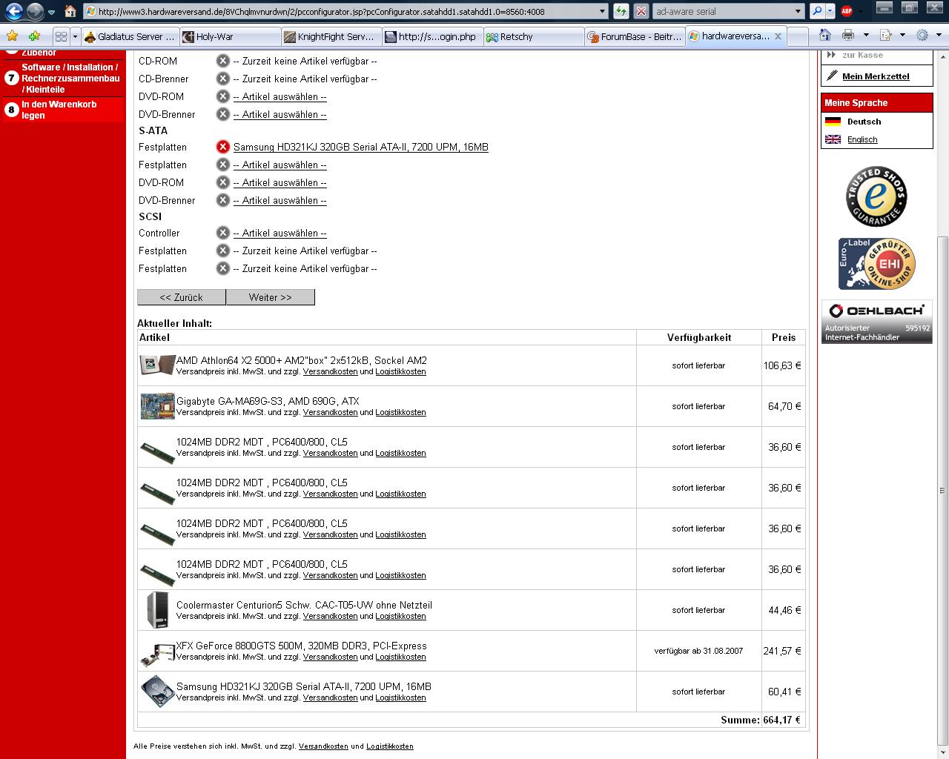Remove the Samsung HD321KJ hard drive selection
The height and width of the screenshot is (759, 949).
click(x=222, y=147)
